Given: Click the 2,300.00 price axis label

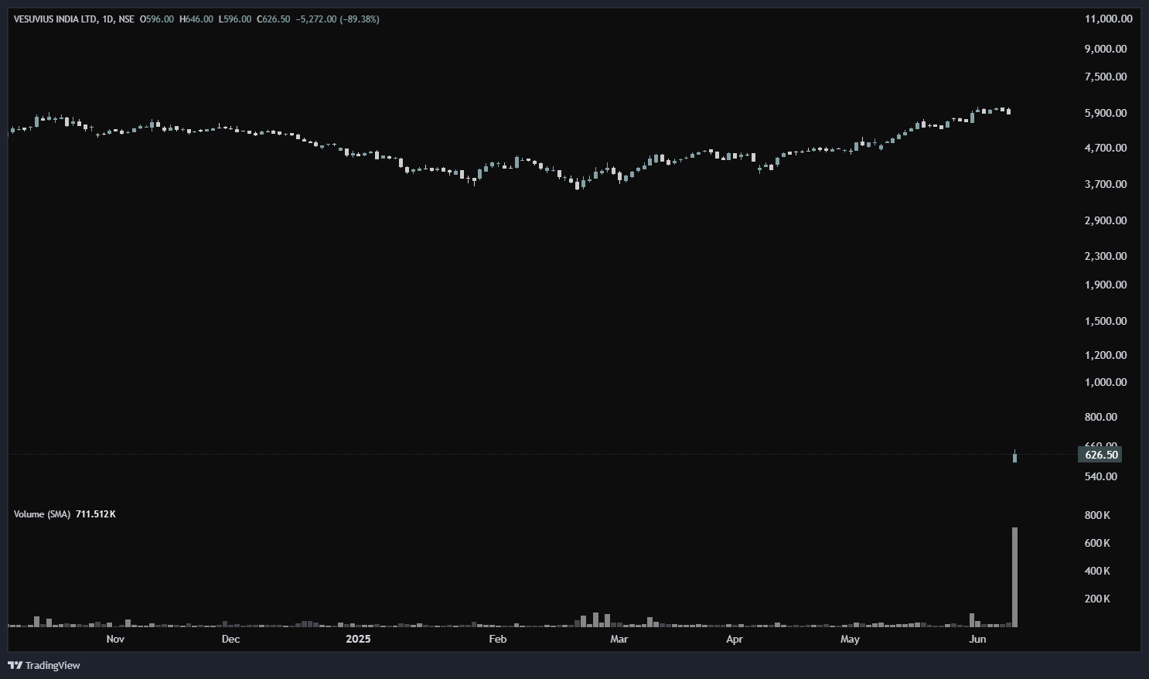Looking at the screenshot, I should coord(1106,256).
